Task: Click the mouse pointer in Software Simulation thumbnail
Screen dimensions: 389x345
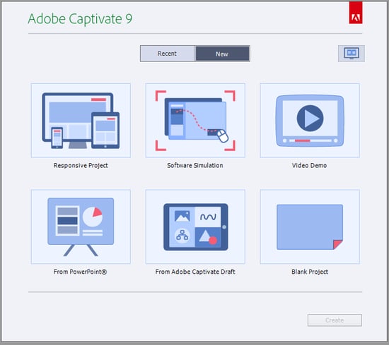Action: [223, 136]
